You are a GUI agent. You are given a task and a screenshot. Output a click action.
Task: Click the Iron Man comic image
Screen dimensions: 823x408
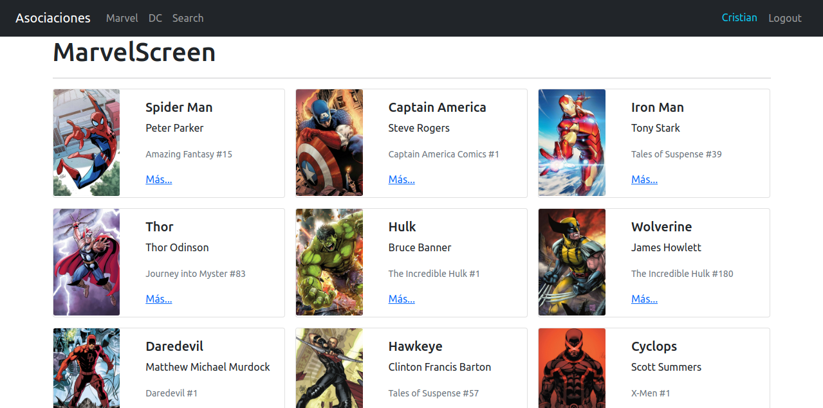572,143
